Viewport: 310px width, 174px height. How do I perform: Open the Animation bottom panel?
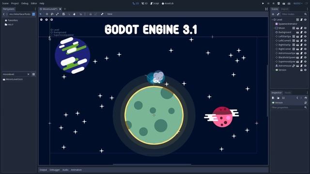(77, 170)
